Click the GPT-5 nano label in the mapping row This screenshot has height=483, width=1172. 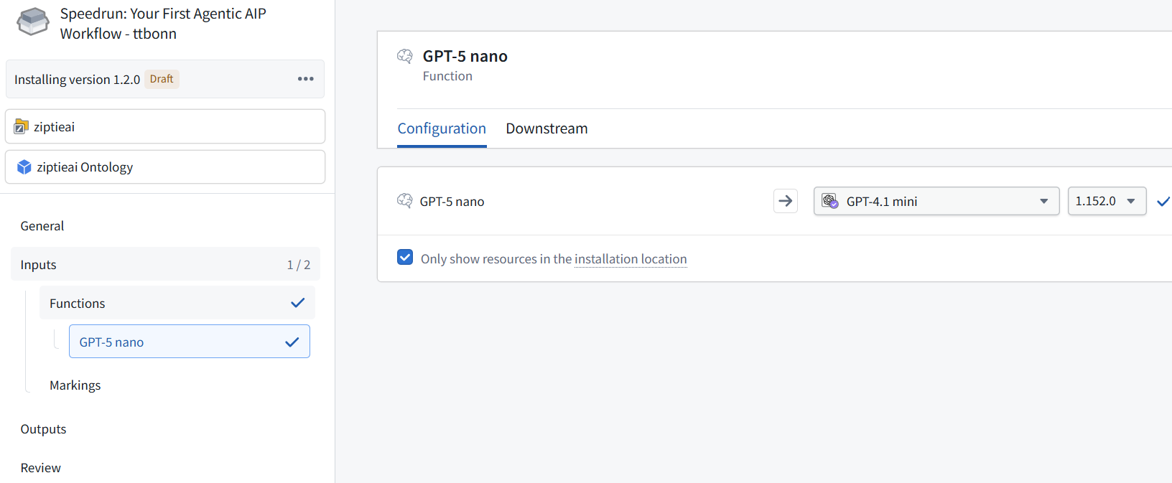pos(452,202)
